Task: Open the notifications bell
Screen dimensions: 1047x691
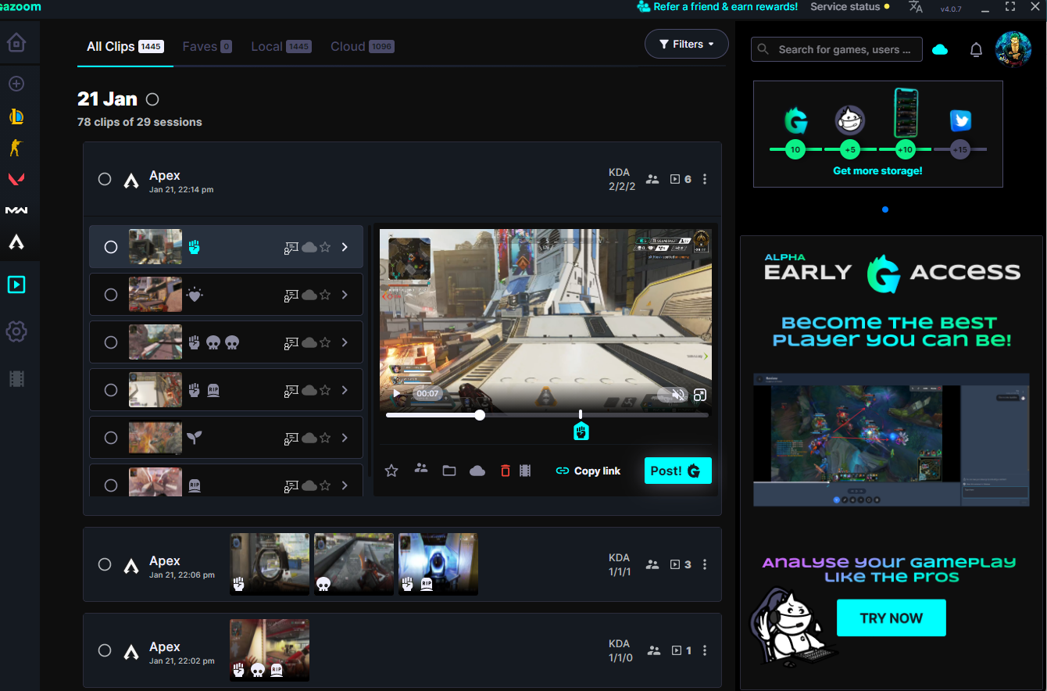Action: [976, 50]
